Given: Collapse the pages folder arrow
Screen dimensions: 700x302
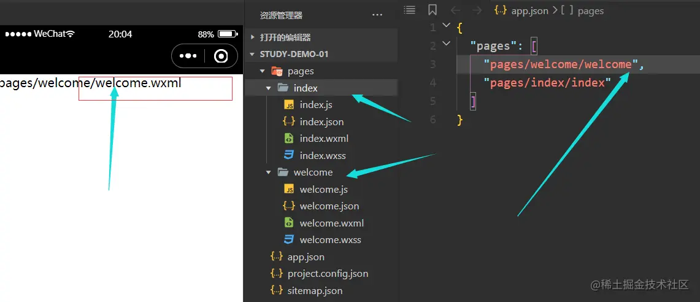Looking at the screenshot, I should point(262,71).
